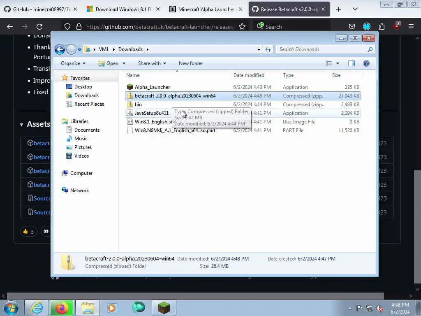Image resolution: width=421 pixels, height=316 pixels.
Task: Expand breadcrumb arrow after Downloads
Action: tap(148, 49)
